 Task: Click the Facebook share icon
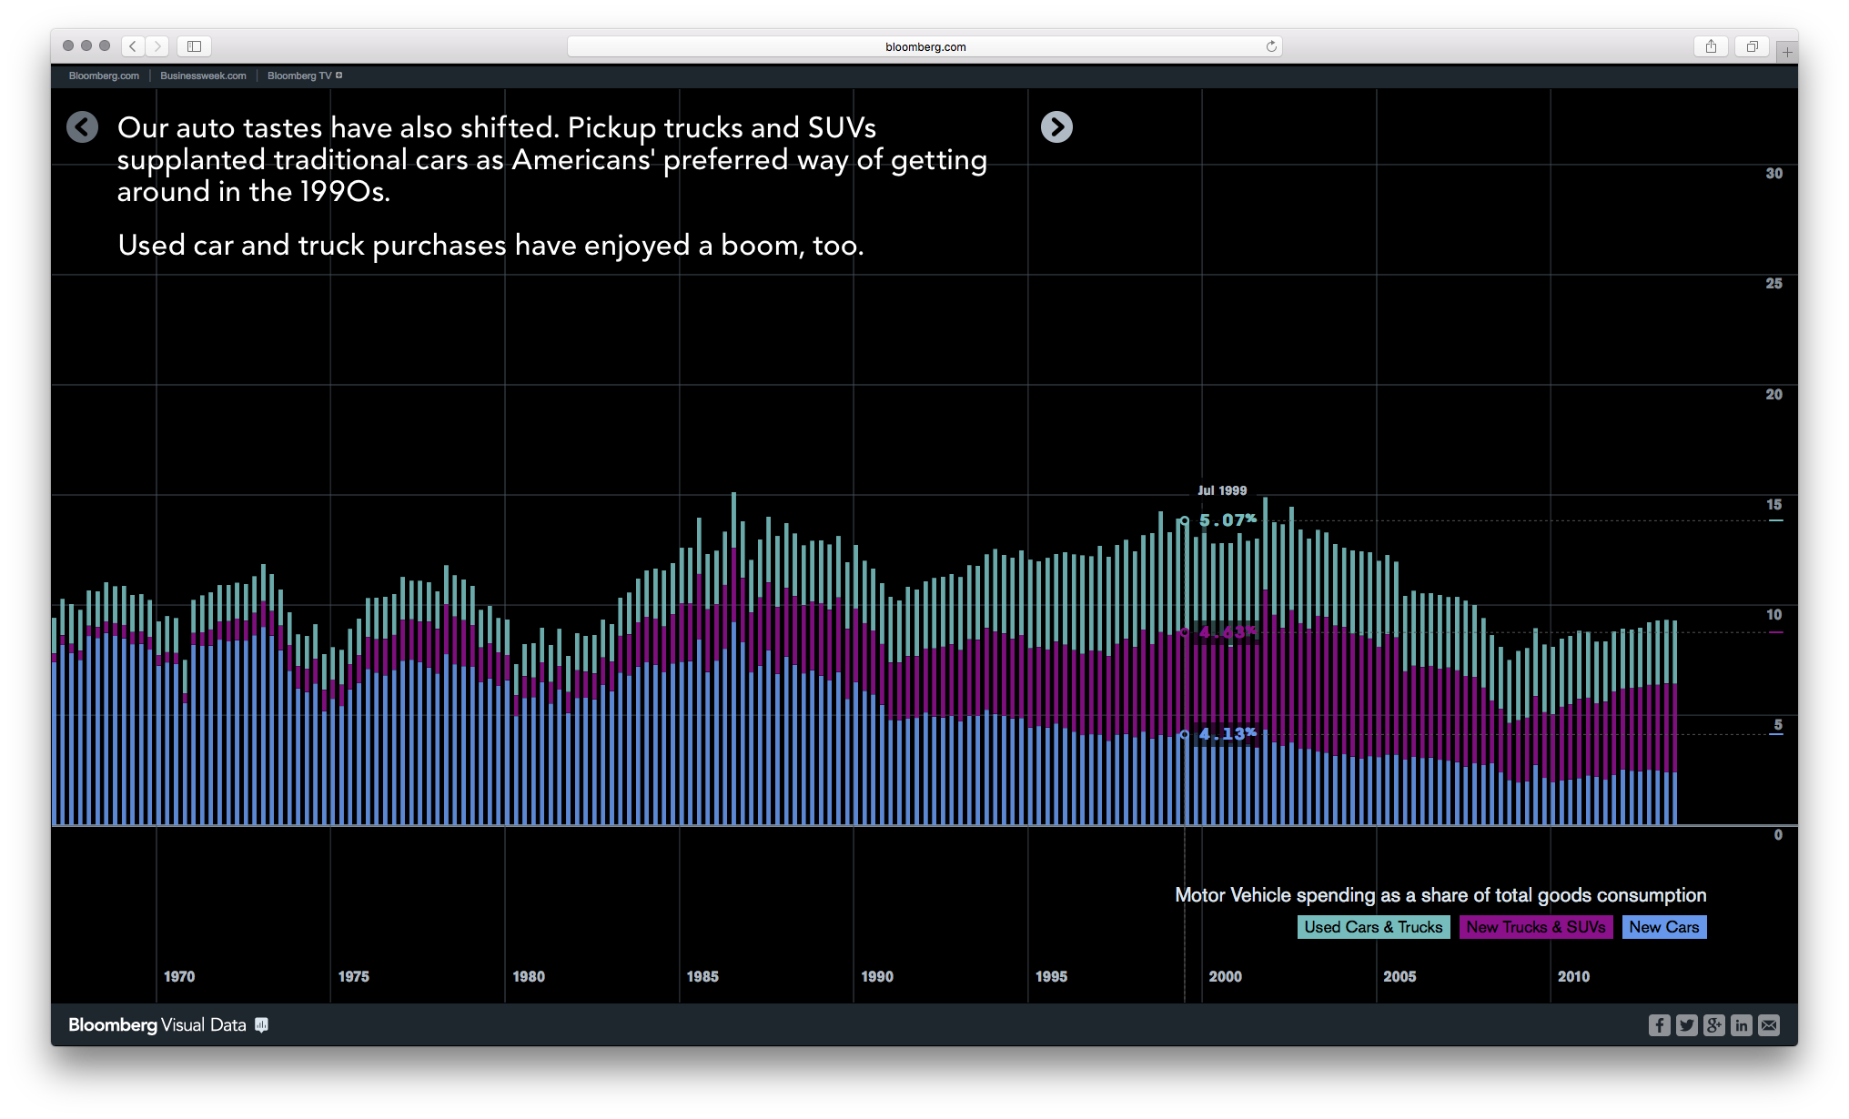(1659, 1025)
